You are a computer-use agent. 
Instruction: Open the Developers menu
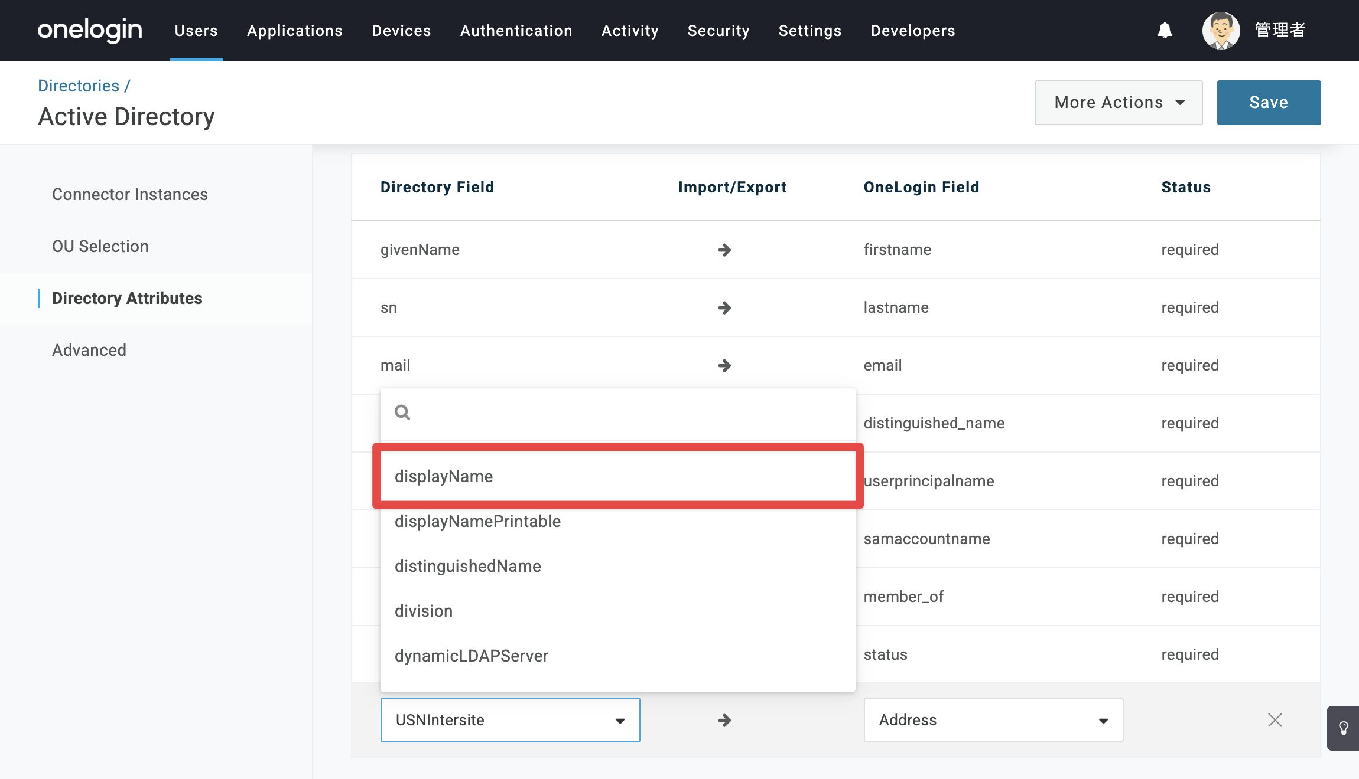[913, 31]
